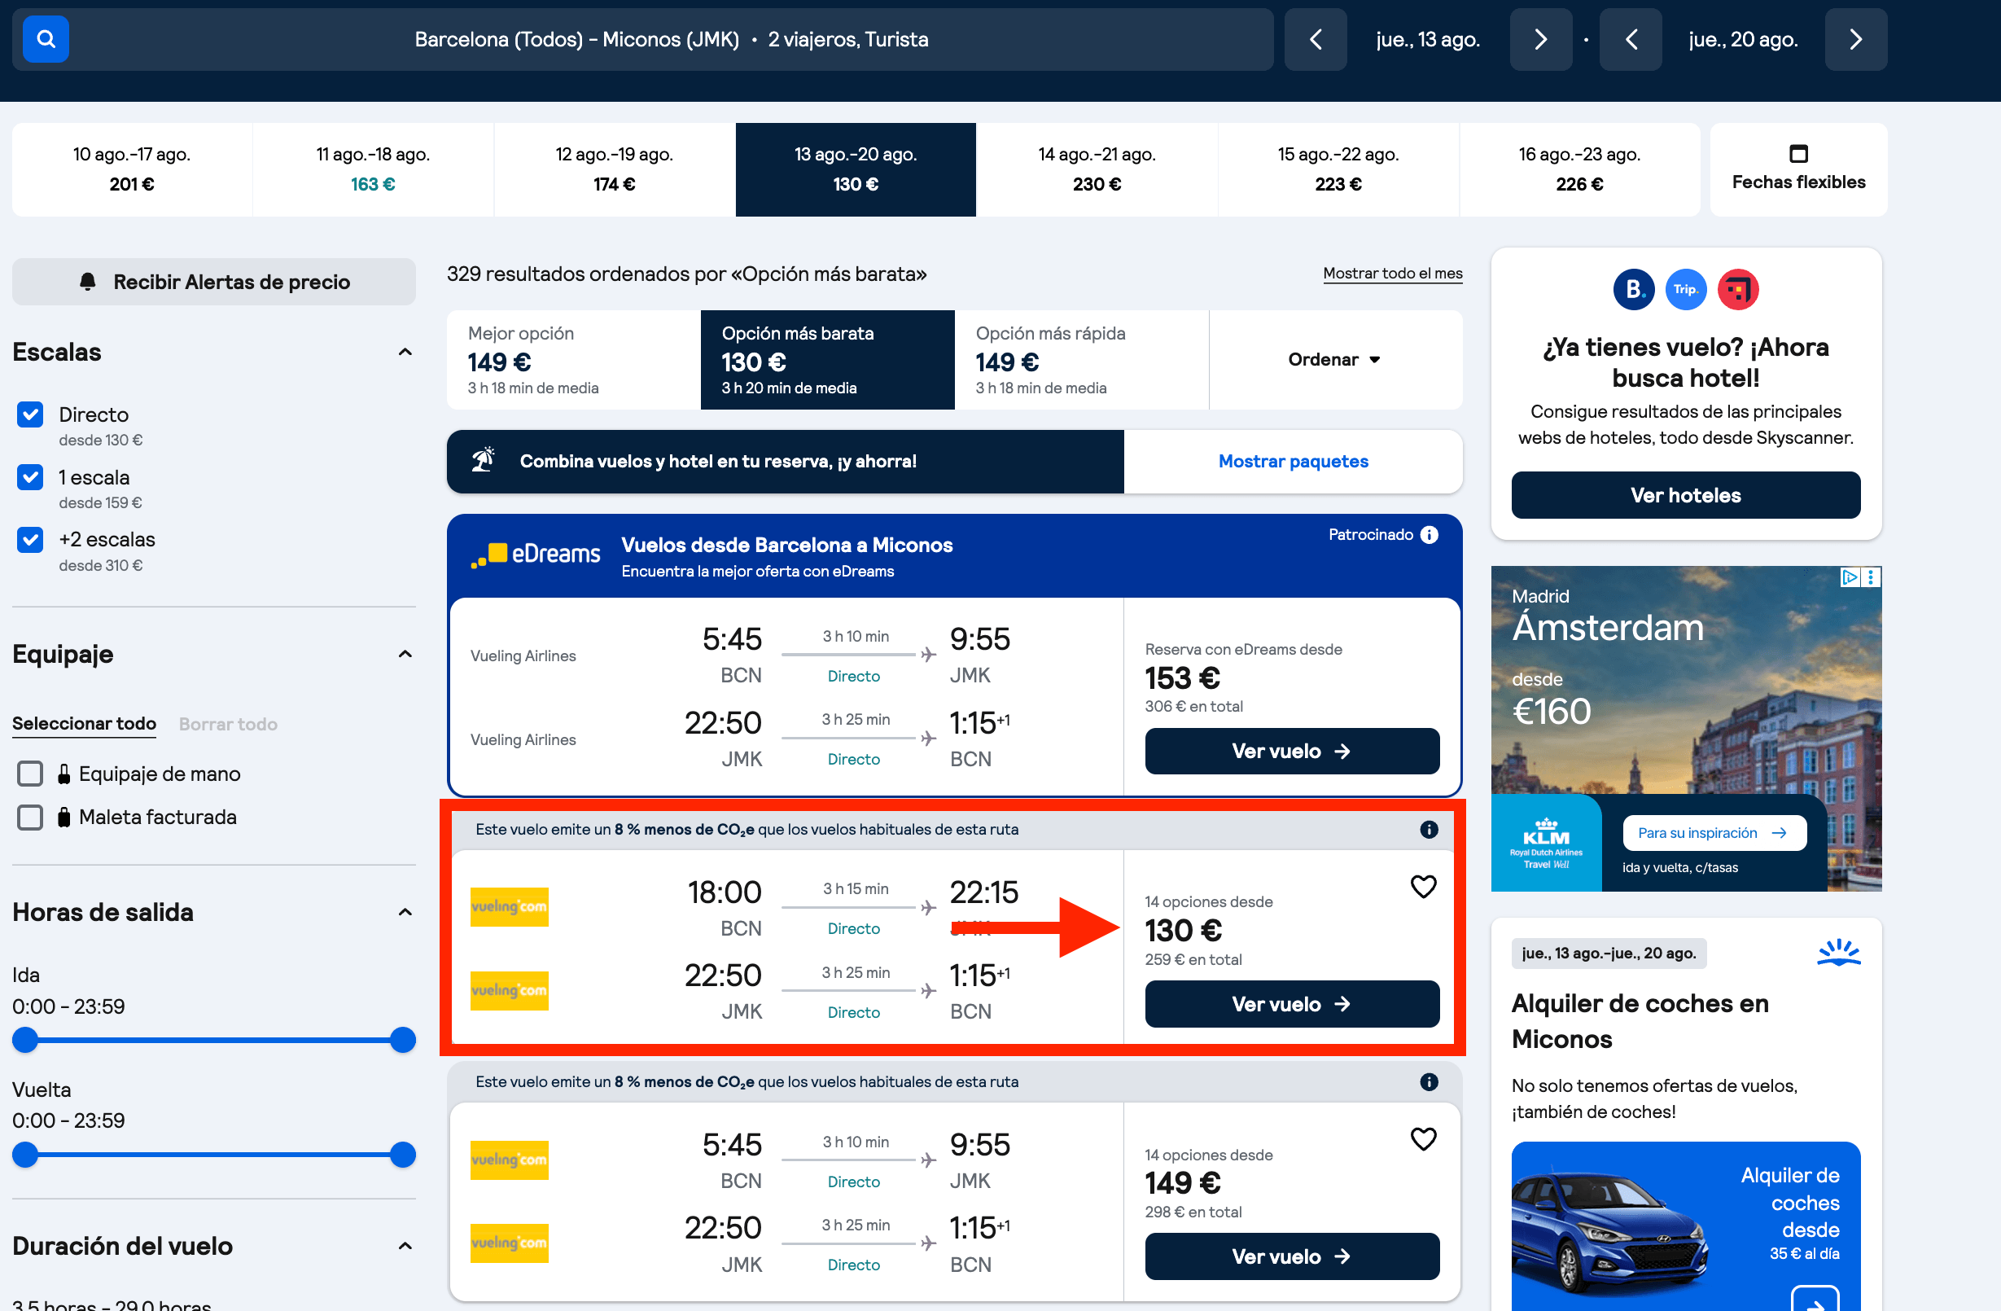Select the 15 ago.-22 ago. date tab

tap(1338, 169)
